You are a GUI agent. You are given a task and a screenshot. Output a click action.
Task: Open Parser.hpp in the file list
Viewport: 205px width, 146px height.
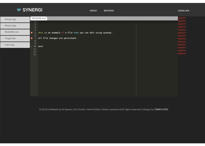tap(15, 26)
